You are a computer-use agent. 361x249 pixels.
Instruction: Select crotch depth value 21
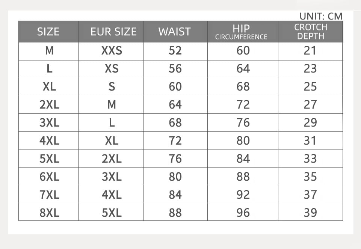310,51
